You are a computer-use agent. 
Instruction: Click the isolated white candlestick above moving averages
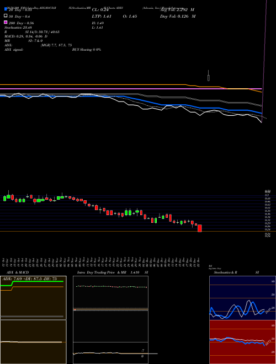pos(209,76)
